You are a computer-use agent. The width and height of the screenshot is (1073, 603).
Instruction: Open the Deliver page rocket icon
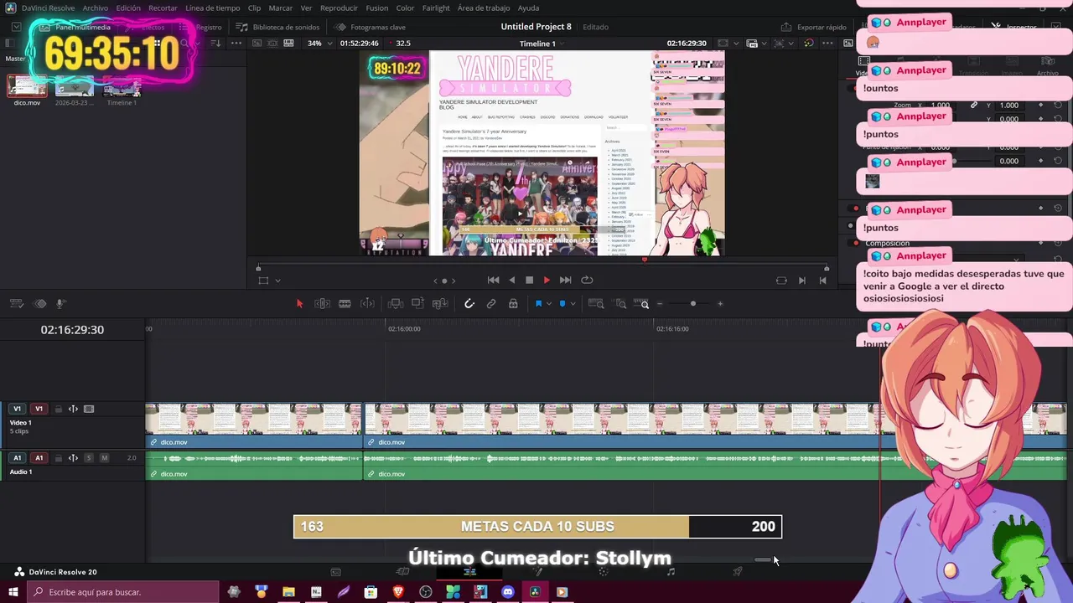738,572
